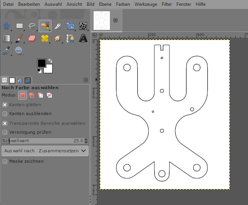This screenshot has width=248, height=205.
Task: Open the tool options tab configuration menu
Action: click(86, 80)
